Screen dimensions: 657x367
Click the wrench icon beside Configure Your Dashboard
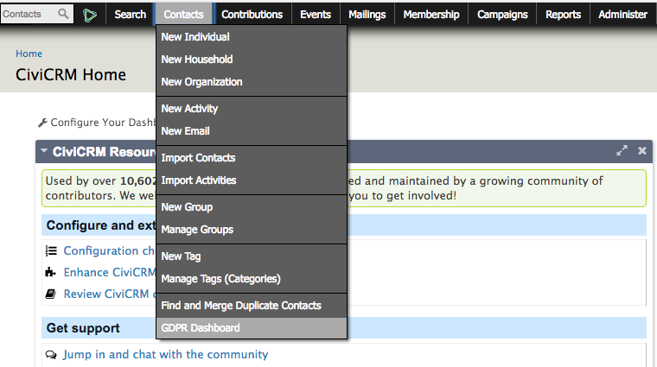[42, 123]
